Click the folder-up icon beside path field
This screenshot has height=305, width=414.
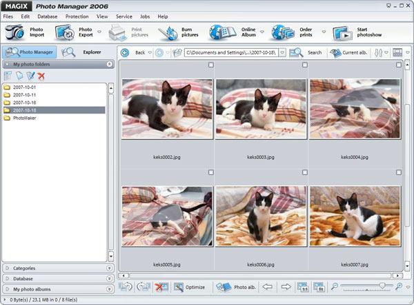(x=177, y=53)
